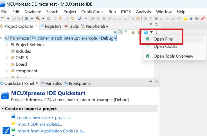Click the New wizard toolbar icon
207x136 pixels.
point(3,18)
